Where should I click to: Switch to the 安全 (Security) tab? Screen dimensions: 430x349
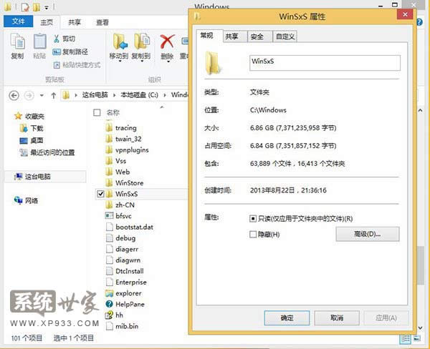tap(256, 36)
